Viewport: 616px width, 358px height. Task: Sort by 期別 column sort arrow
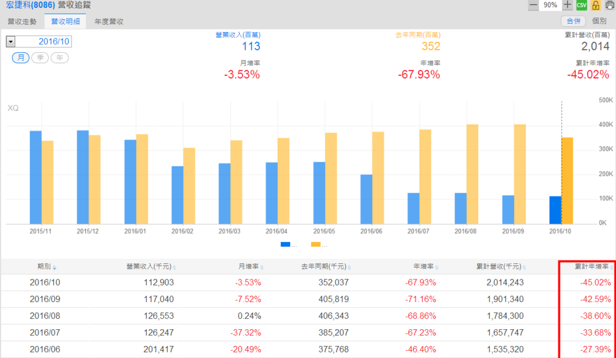point(54,267)
